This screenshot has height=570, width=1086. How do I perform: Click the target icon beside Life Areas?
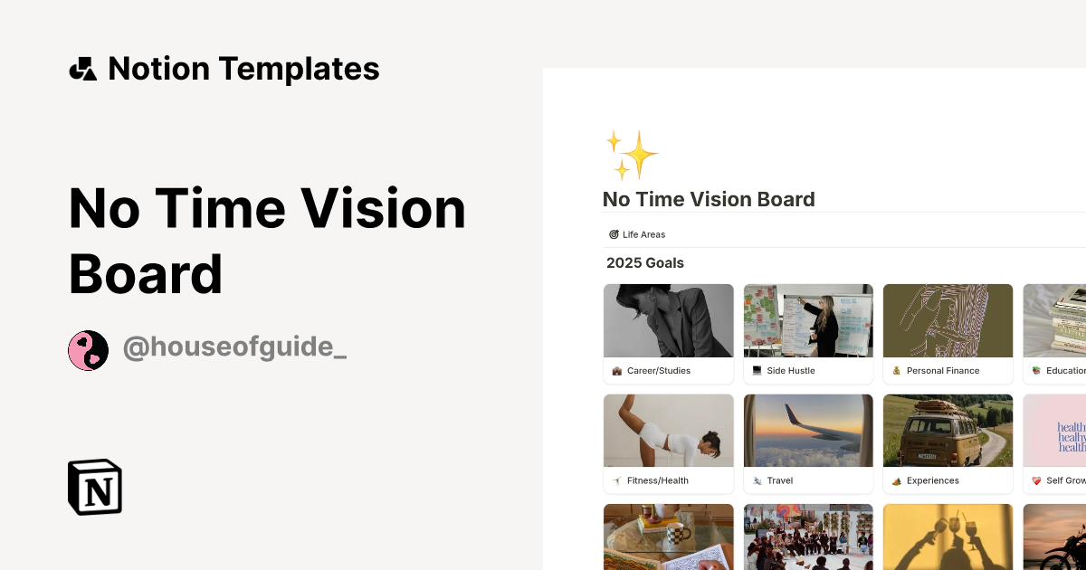(614, 233)
